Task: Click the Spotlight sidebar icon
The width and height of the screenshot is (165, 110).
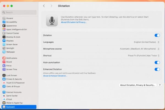Action: point(4,48)
